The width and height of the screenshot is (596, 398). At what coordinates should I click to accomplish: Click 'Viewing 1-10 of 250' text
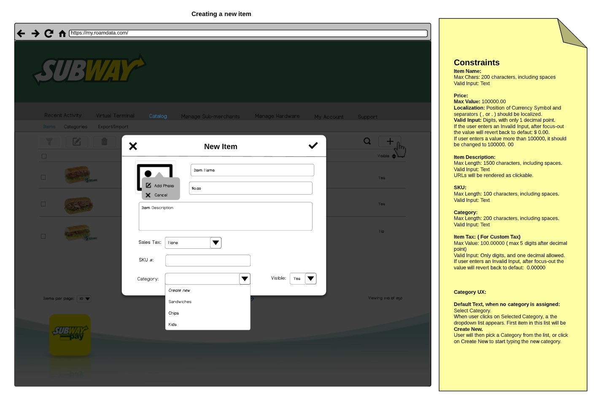385,298
